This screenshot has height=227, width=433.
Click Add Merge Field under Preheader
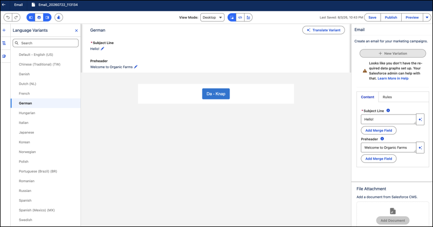pyautogui.click(x=378, y=159)
